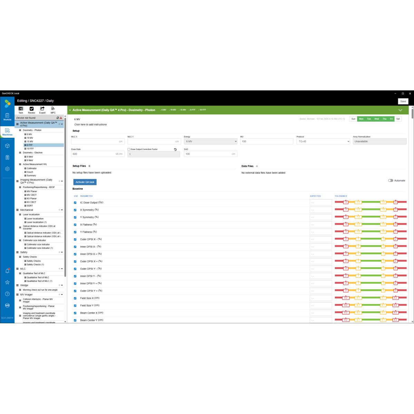
Task: Reset Dose Output Correction Factor icon
Action: click(175, 149)
